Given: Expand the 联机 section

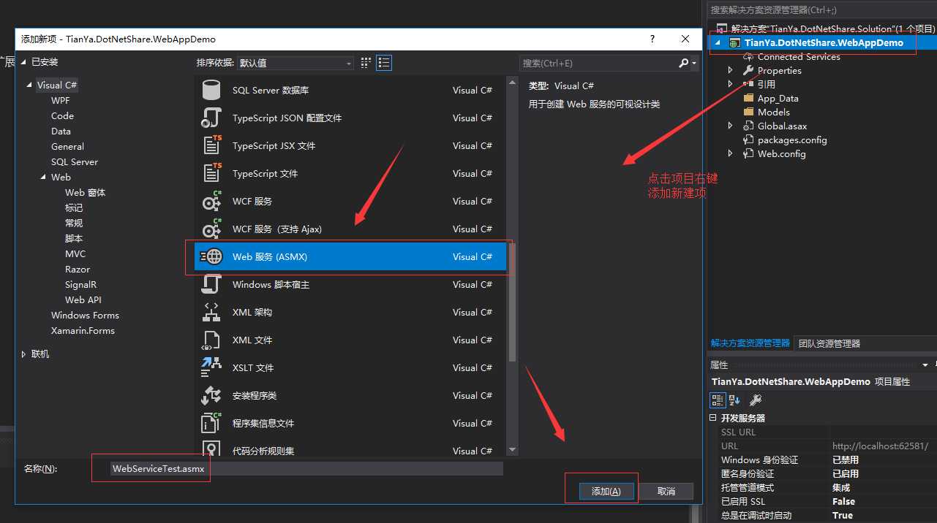Looking at the screenshot, I should click(24, 354).
